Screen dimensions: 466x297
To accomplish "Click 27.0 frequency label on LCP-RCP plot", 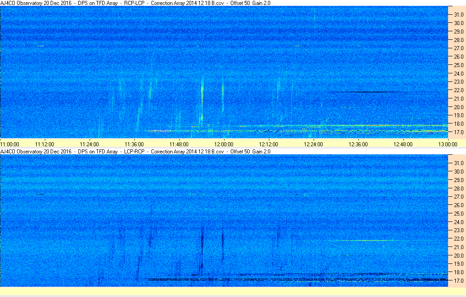I will 458,197.
